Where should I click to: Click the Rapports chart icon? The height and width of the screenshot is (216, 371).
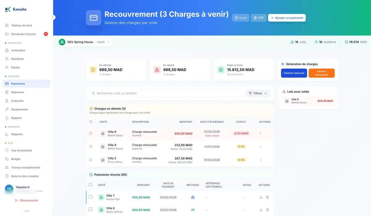[7, 134]
